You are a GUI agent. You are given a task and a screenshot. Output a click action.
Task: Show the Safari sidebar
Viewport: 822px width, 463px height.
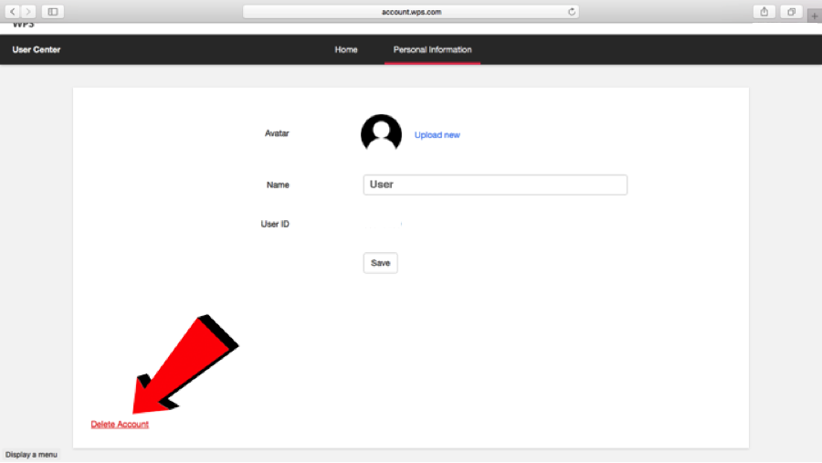(x=53, y=12)
